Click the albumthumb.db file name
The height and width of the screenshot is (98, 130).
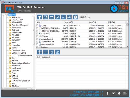pos(48,44)
